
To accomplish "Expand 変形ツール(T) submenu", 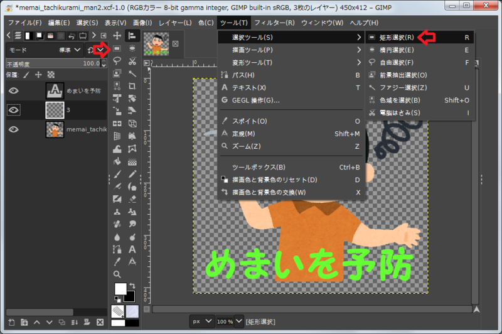I will [x=291, y=62].
